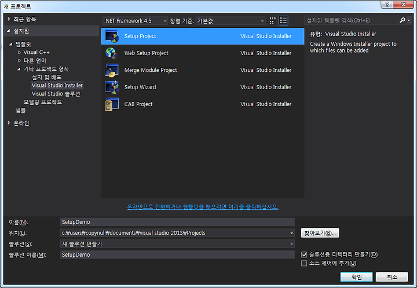Select the Merge Module Project text

[151, 70]
